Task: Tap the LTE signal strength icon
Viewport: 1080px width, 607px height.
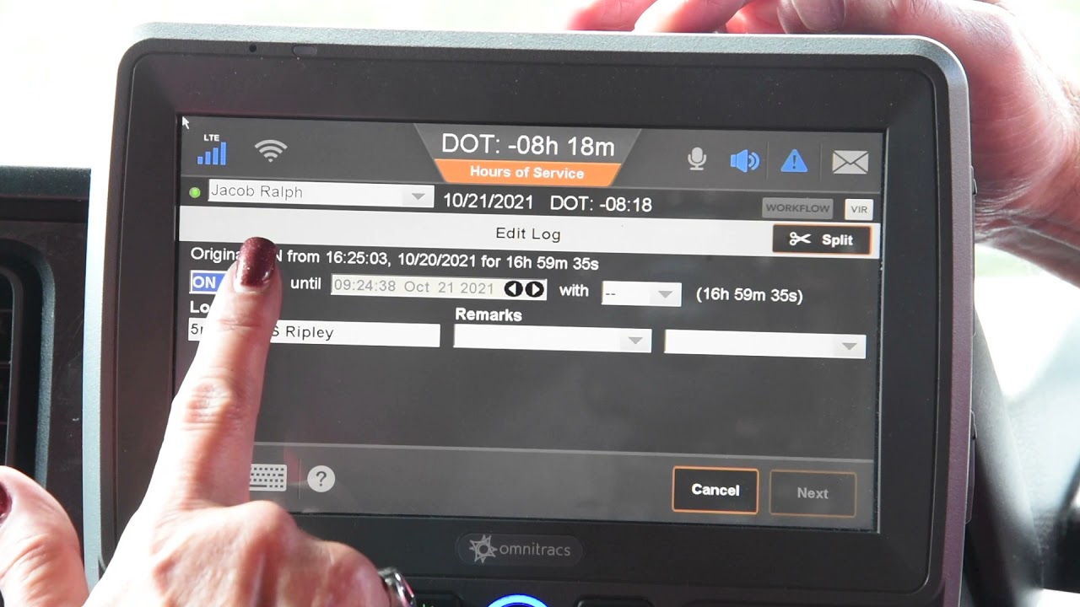Action: pos(212,150)
